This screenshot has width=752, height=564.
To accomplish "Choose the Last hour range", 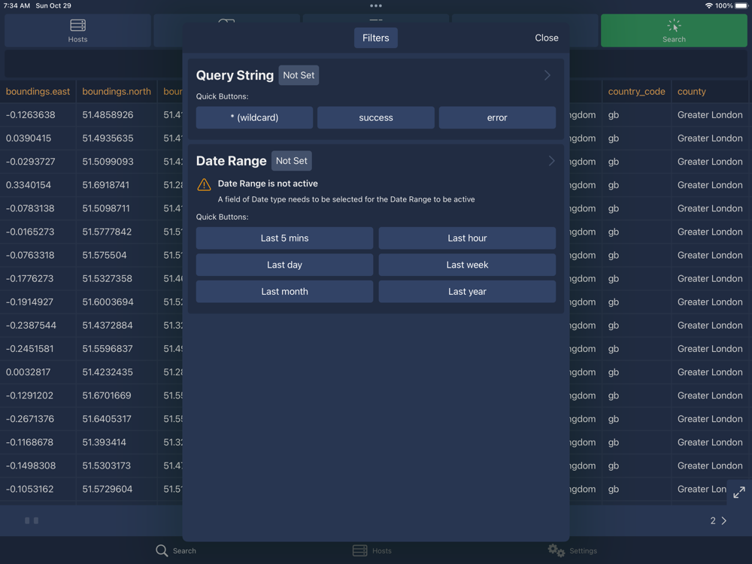I will (x=467, y=238).
